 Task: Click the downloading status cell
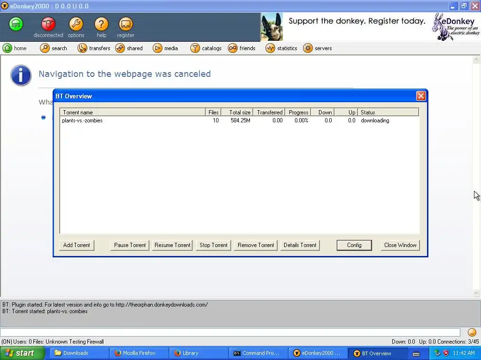[x=375, y=120]
